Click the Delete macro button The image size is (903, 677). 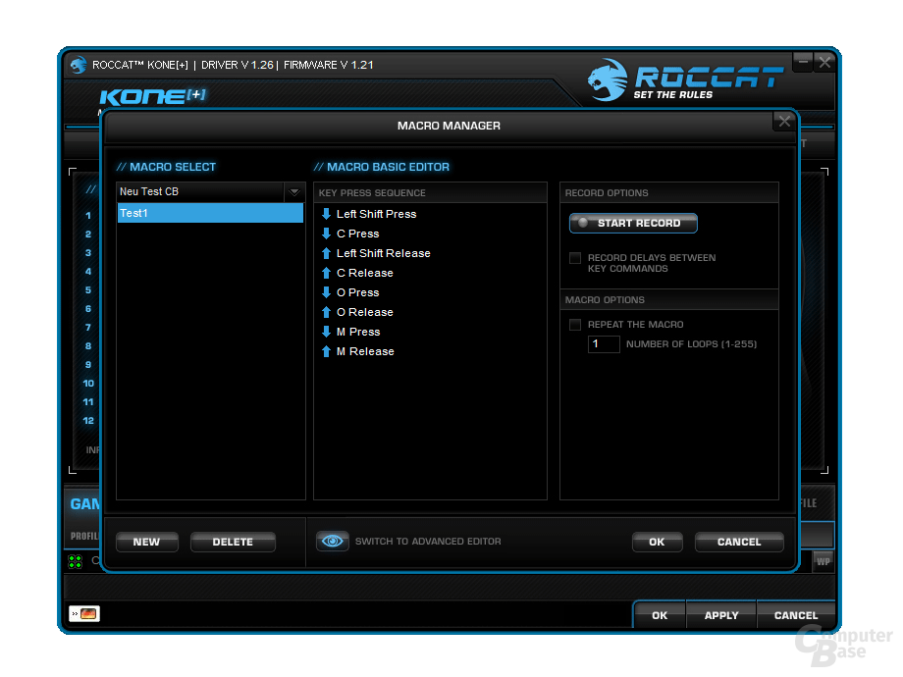coord(233,542)
